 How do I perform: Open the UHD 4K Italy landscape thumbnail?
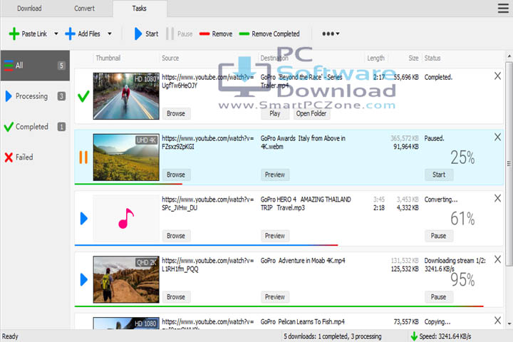126,157
